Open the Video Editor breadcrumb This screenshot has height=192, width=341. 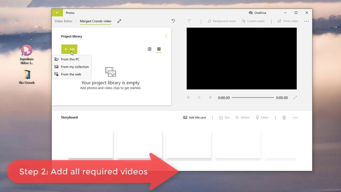tap(63, 21)
